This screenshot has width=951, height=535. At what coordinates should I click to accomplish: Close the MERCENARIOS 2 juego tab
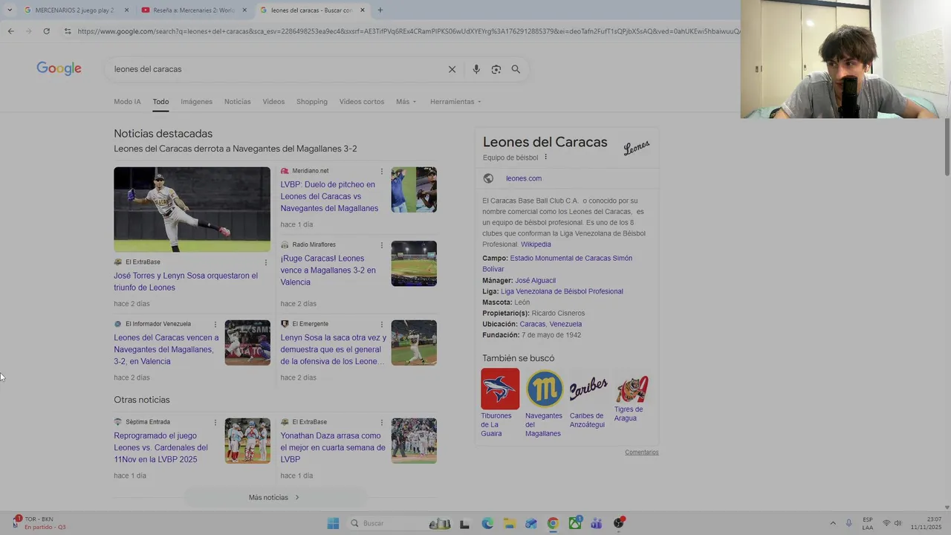(x=126, y=10)
